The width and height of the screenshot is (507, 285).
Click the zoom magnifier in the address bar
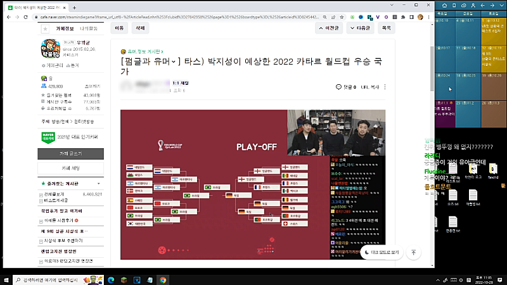pyautogui.click(x=325, y=17)
